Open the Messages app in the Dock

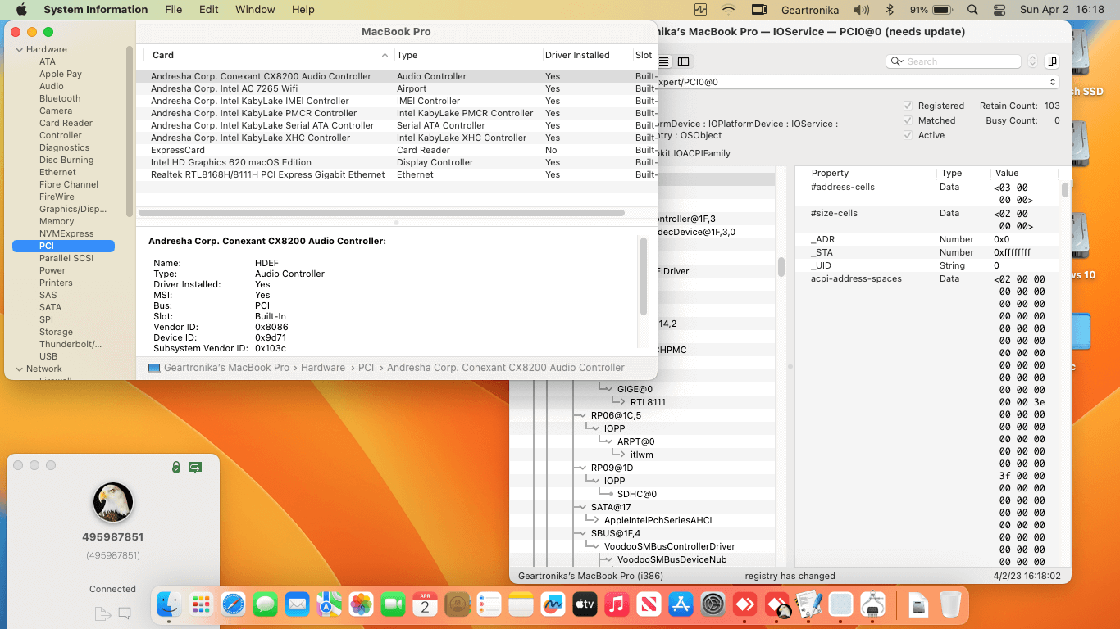[265, 605]
